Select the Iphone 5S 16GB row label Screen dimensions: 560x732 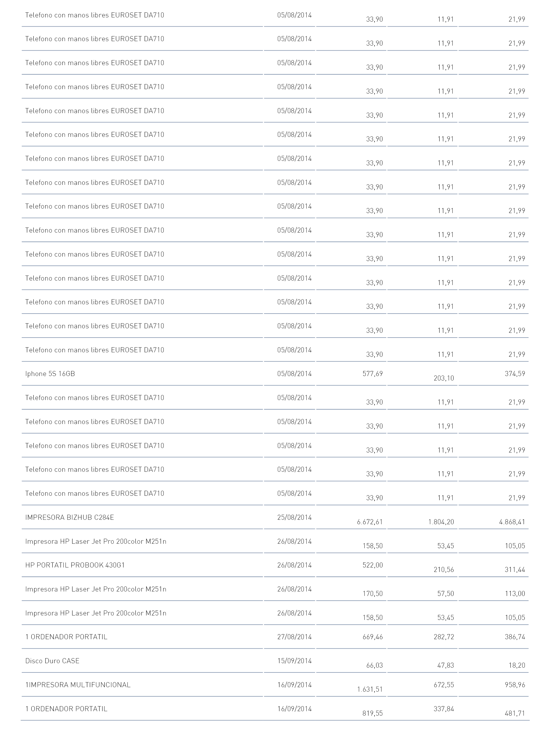point(50,374)
